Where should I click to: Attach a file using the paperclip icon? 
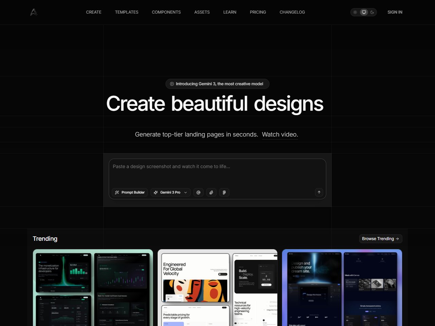pos(211,192)
